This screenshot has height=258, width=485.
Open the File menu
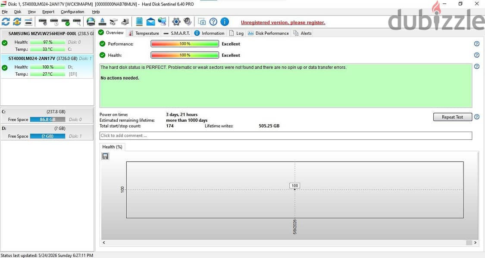click(x=5, y=12)
